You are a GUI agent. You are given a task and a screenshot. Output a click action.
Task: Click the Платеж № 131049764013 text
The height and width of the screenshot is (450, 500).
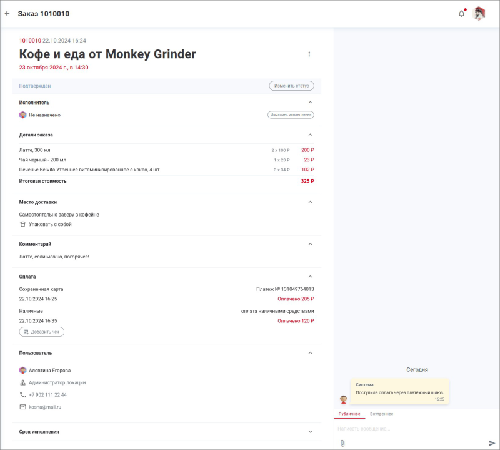[285, 289]
